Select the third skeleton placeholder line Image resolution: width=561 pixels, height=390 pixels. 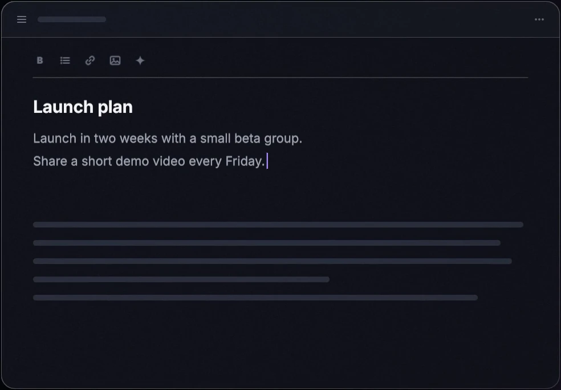pyautogui.click(x=273, y=261)
